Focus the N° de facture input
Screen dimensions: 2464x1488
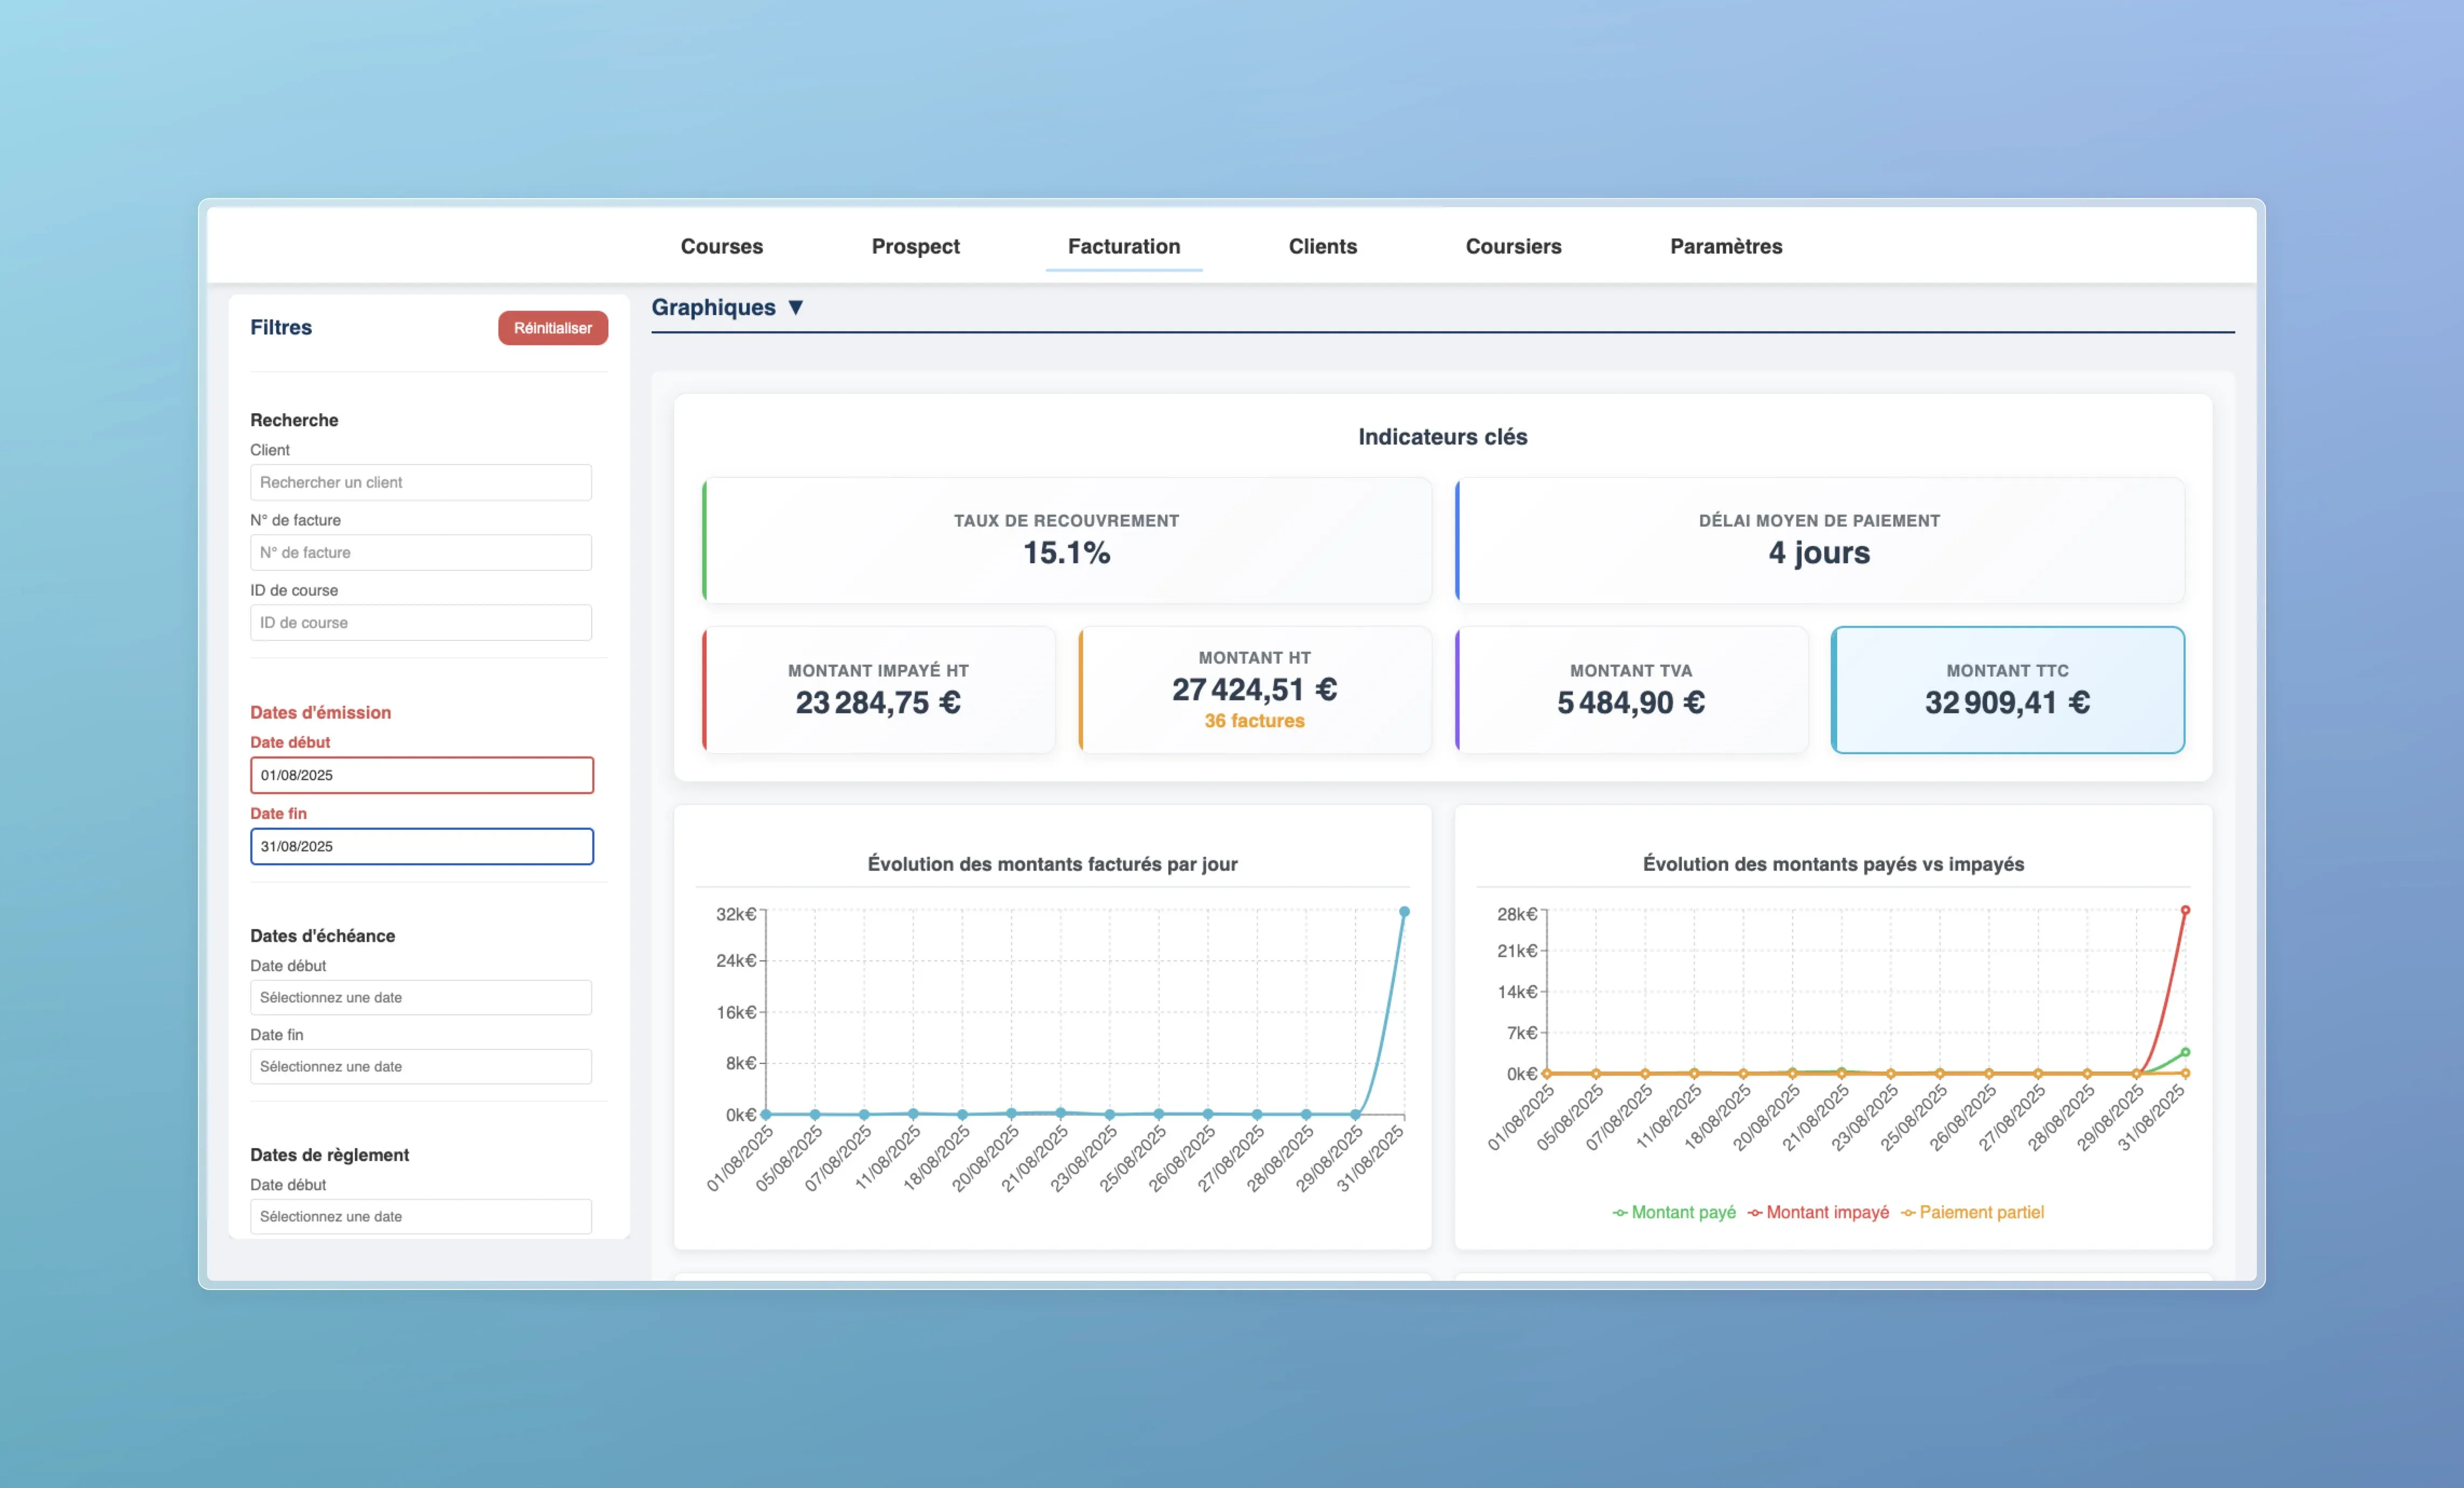420,552
